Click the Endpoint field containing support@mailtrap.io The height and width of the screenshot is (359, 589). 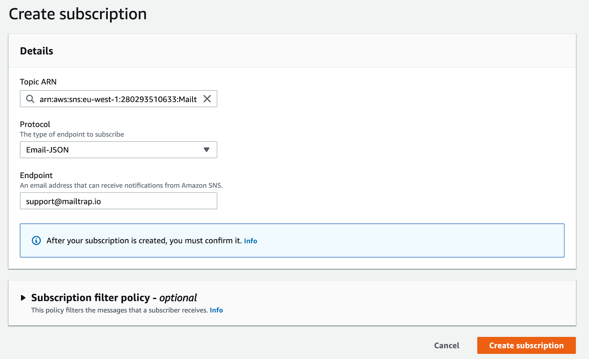118,201
